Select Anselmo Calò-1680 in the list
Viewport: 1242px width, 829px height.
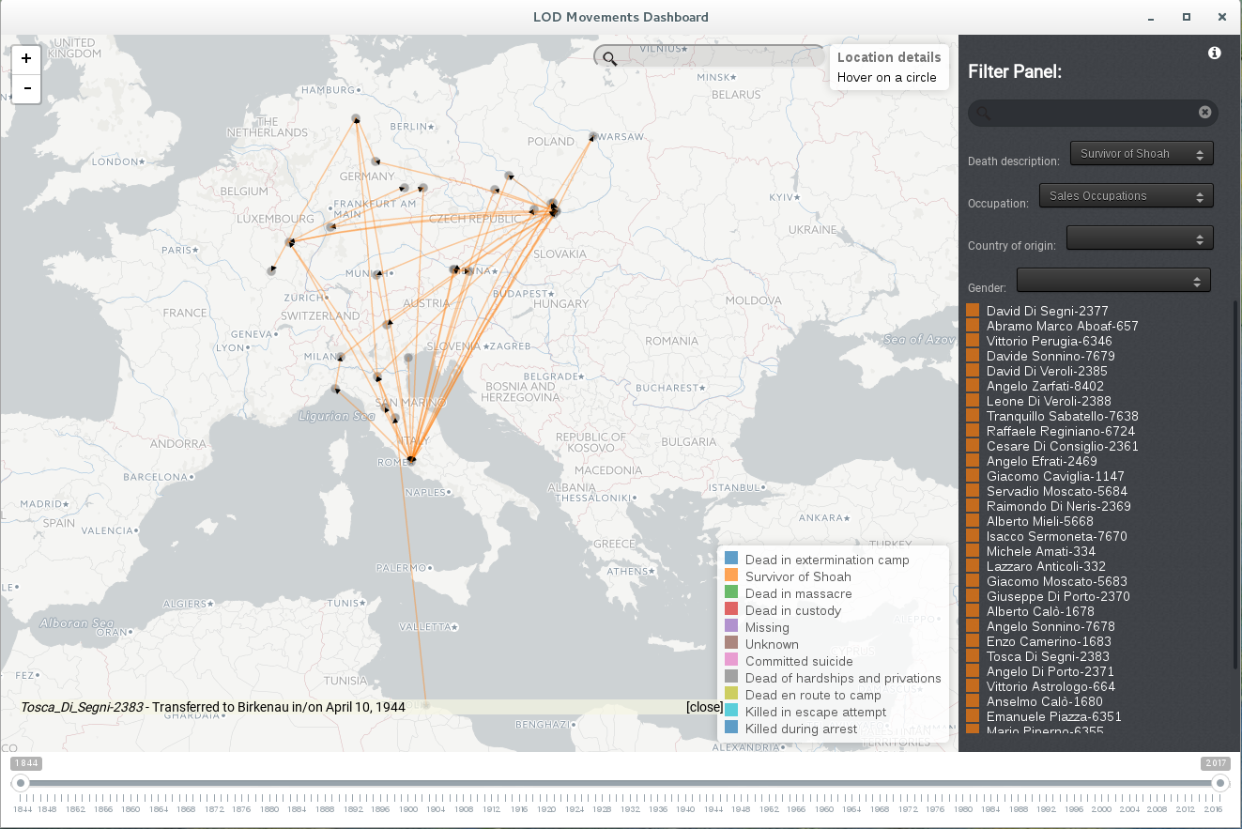1044,701
